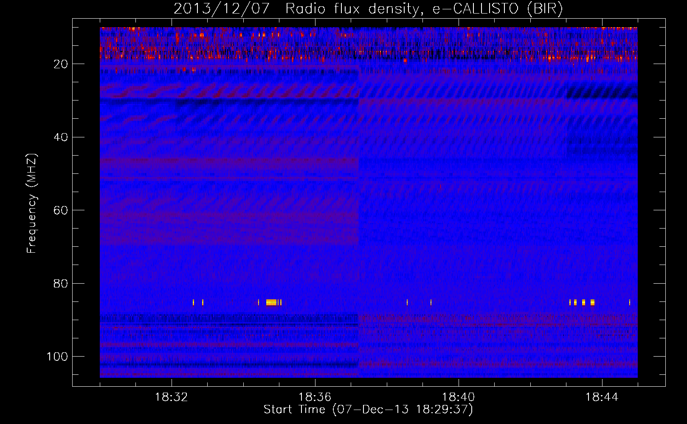This screenshot has height=424, width=687.
Task: Click the 40 MHz tick label
Action: (x=61, y=137)
